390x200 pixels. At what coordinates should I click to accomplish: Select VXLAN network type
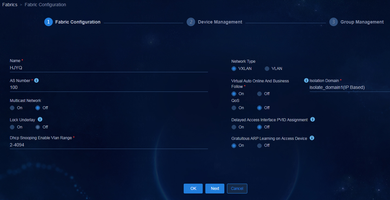[x=234, y=69]
